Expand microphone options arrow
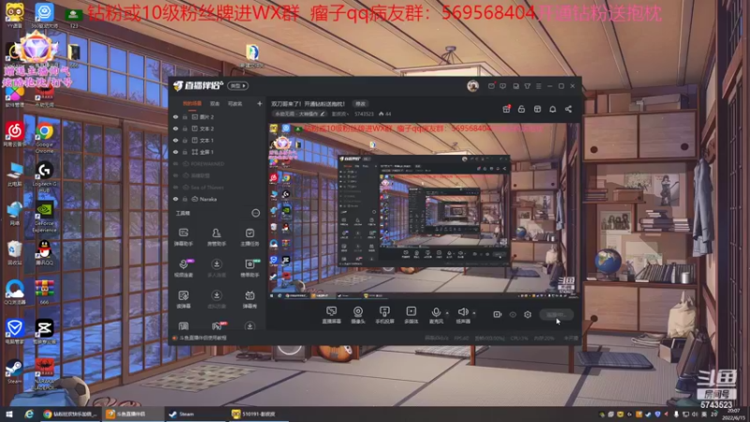Viewport: 750px width, 422px height. (x=447, y=313)
